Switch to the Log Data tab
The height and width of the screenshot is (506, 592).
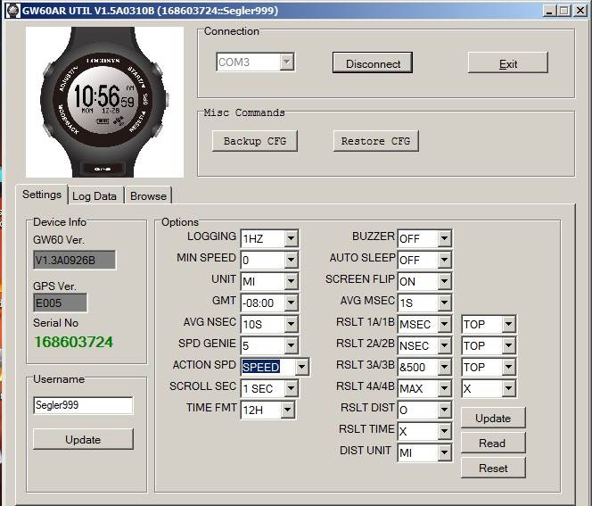(95, 196)
